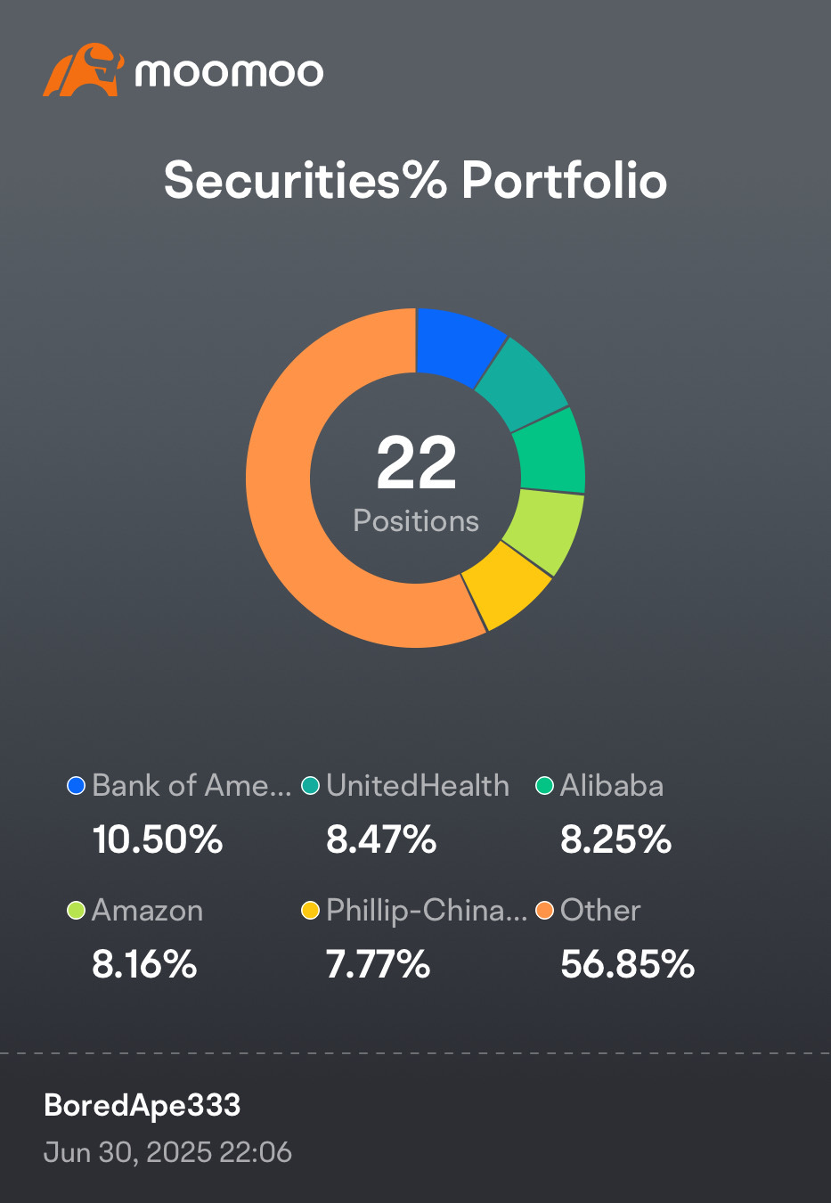This screenshot has width=831, height=1203.
Task: Click the 56.85% Other percentage value
Action: point(627,964)
